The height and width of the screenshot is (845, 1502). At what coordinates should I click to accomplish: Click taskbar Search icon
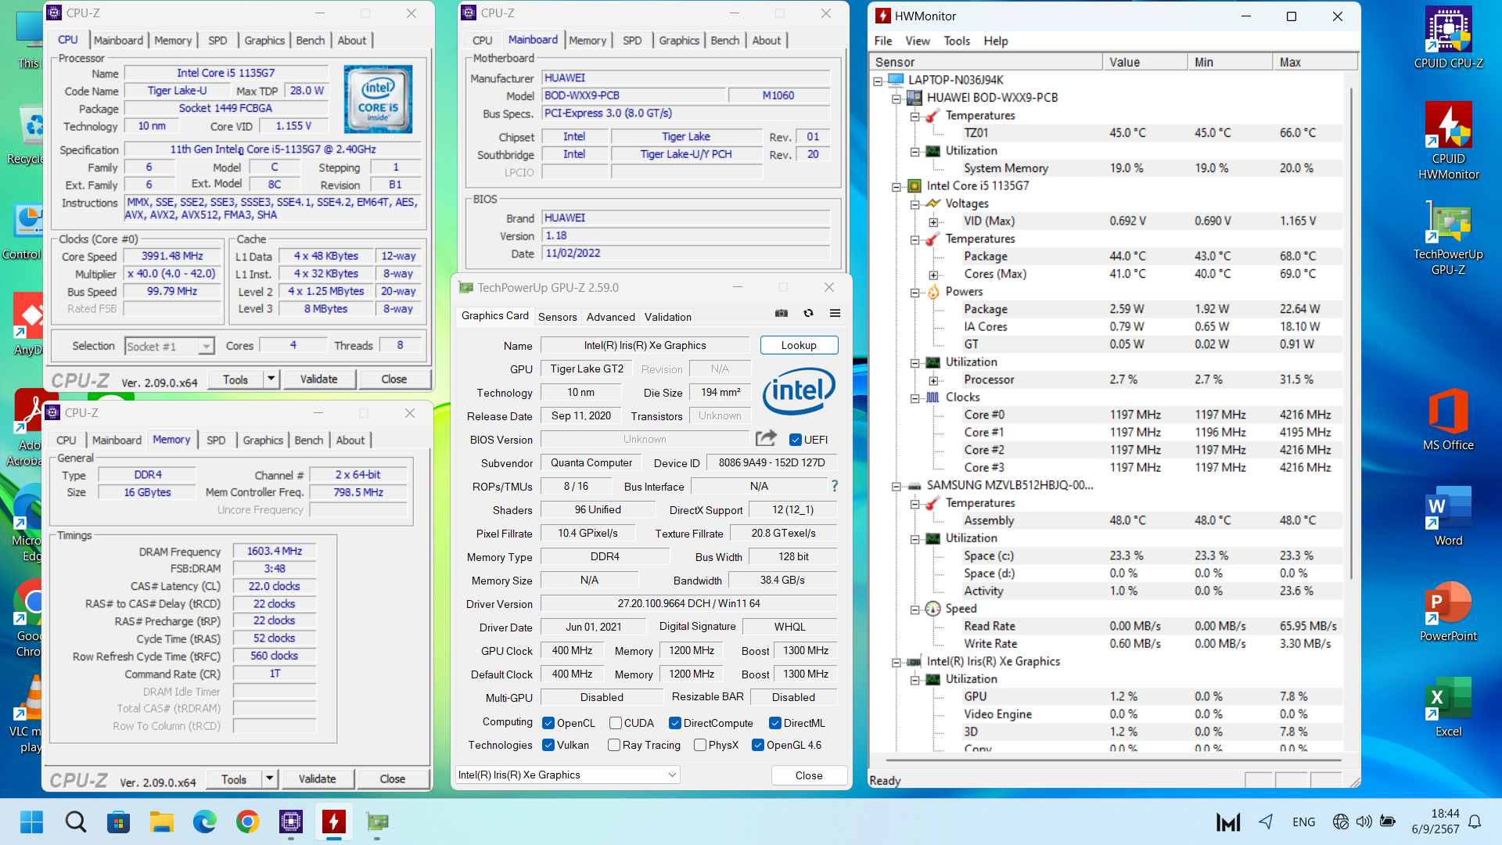click(76, 822)
